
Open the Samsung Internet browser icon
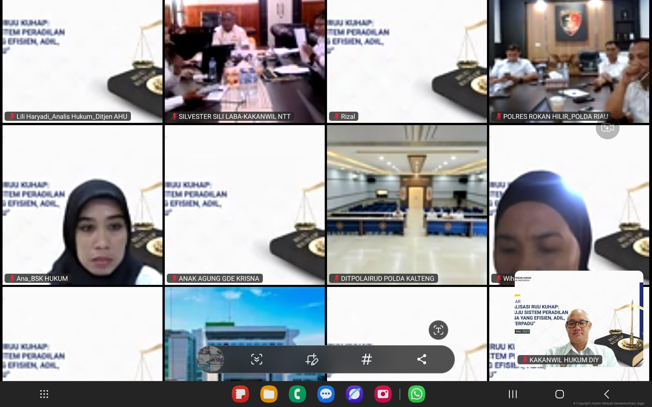pos(354,394)
